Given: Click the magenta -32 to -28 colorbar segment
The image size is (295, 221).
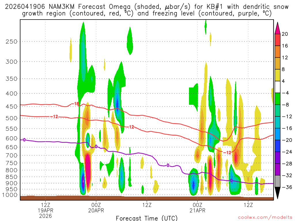Looking at the screenshot, I should 277,169.
